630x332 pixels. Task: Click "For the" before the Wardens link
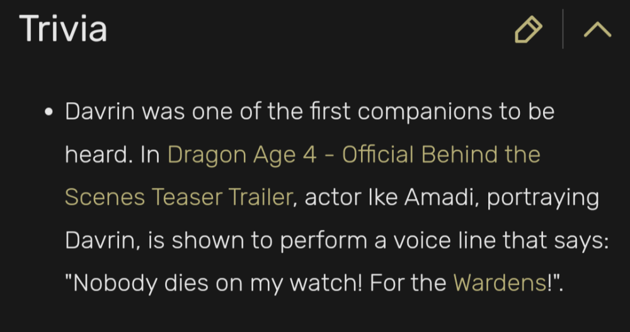[409, 283]
